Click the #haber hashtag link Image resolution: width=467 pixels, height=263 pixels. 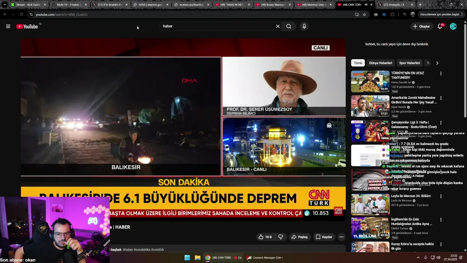point(128,249)
